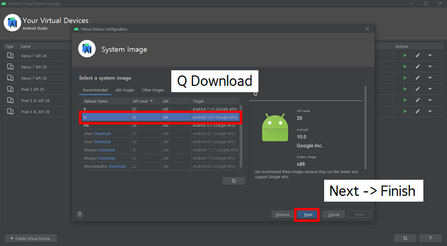This screenshot has width=447, height=246.
Task: Open more actions for Pixel 3 XL API 28
Action: (x=430, y=100)
